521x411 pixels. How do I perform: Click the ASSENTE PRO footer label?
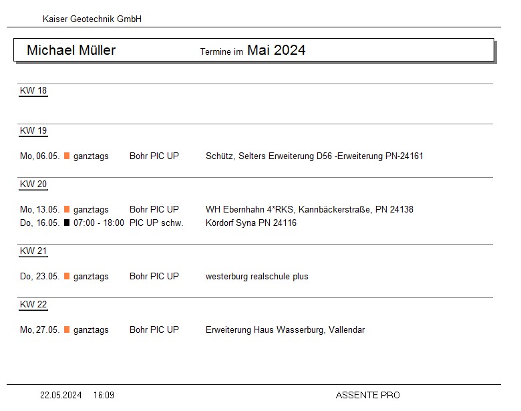coord(367,396)
